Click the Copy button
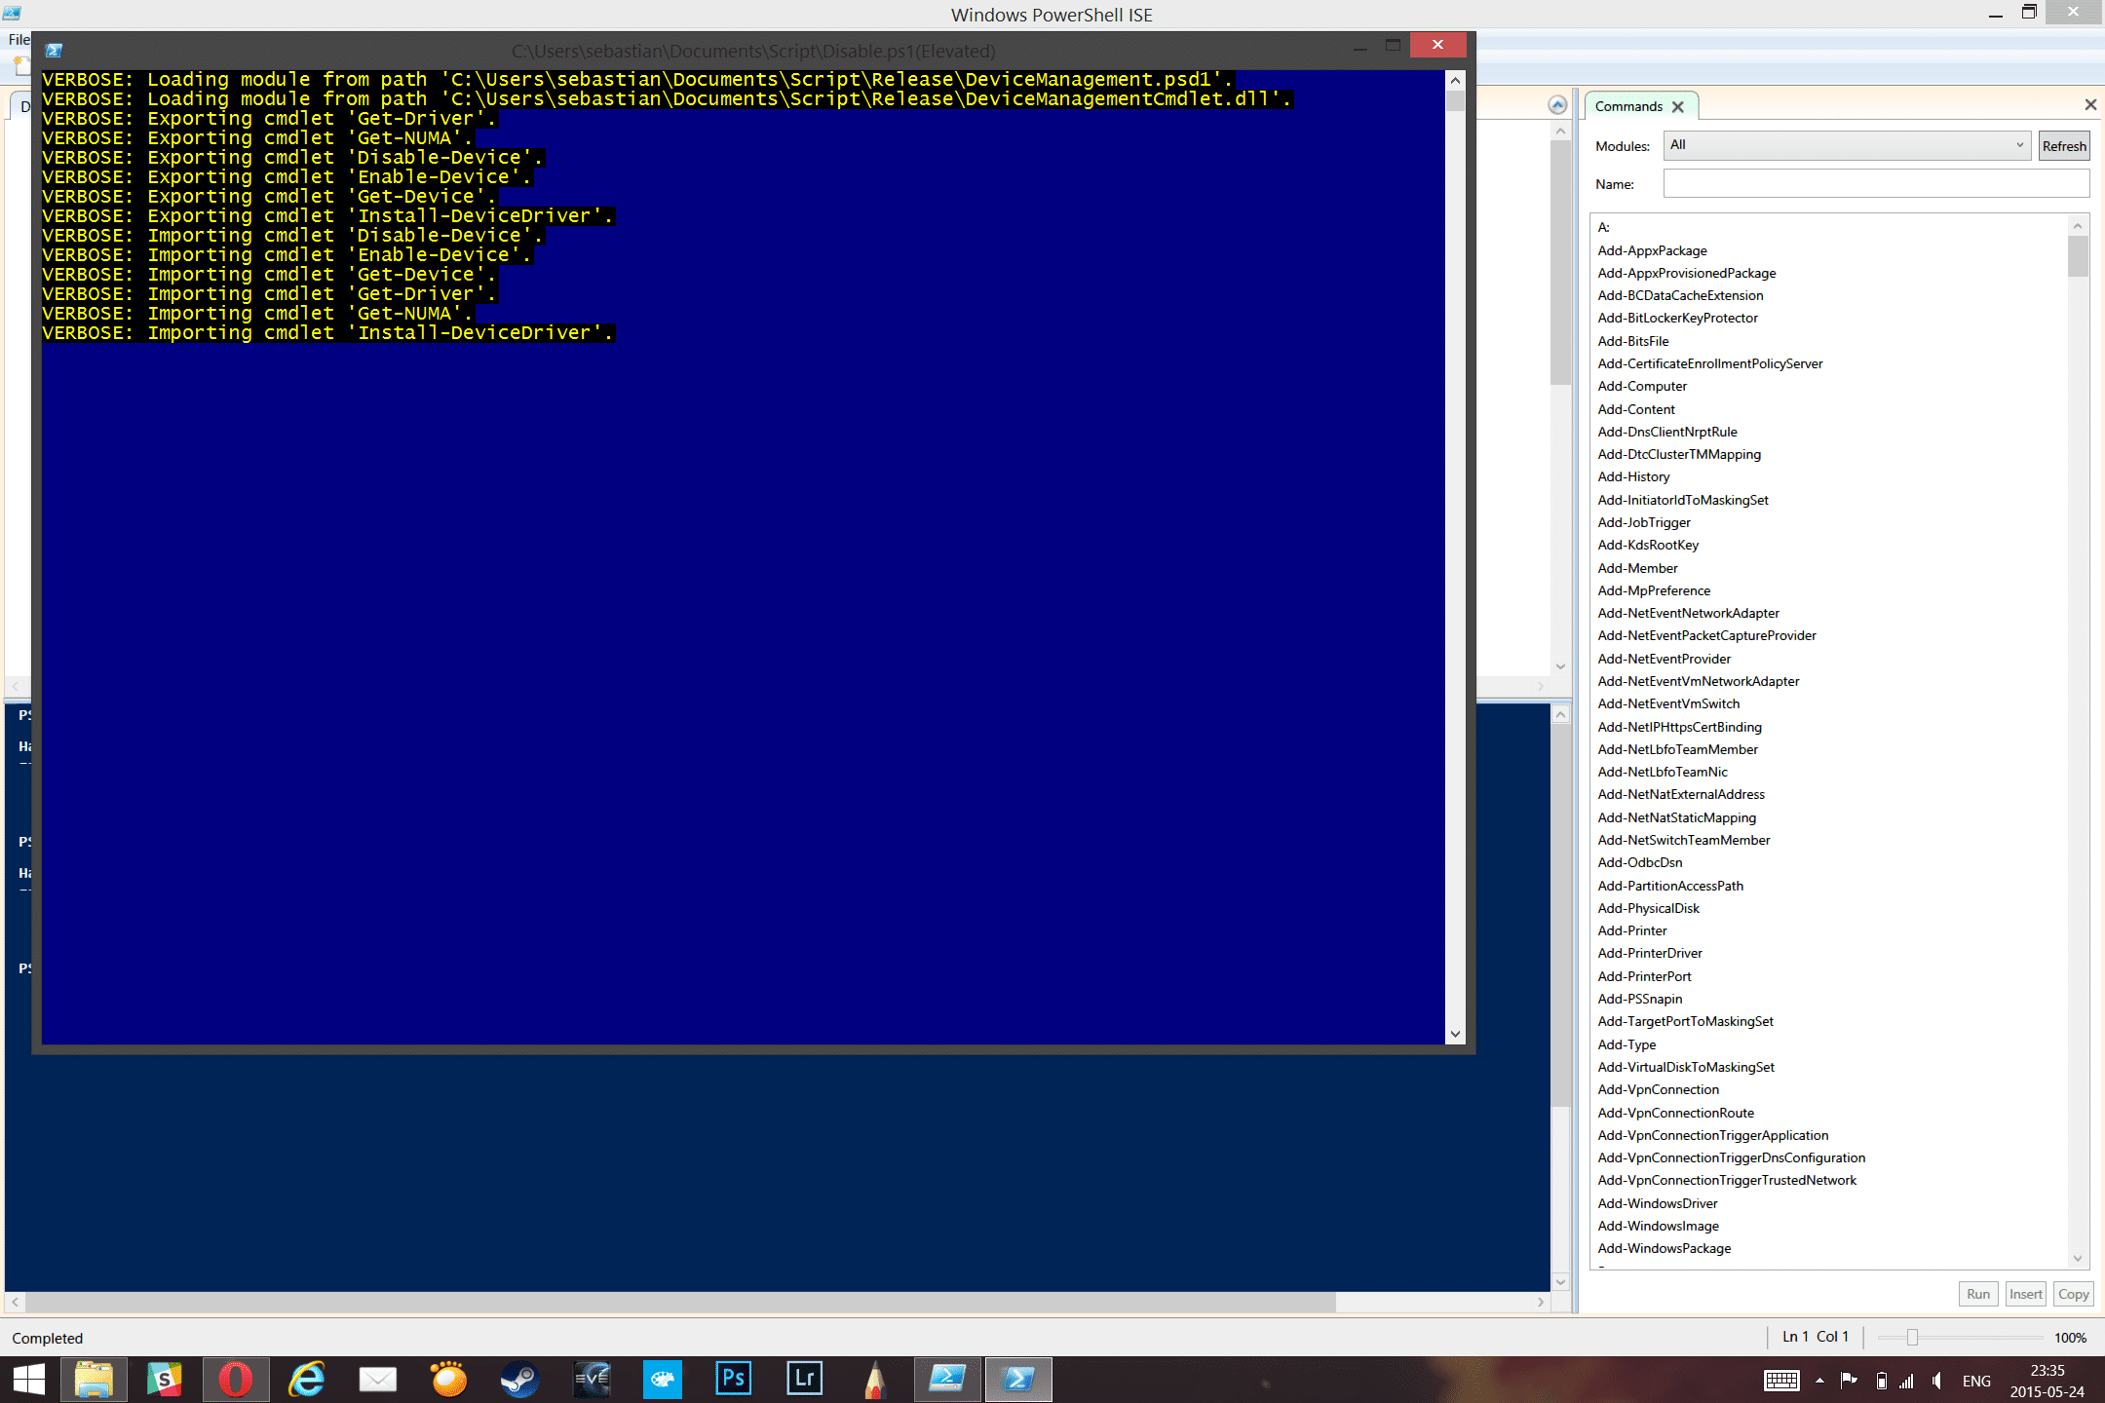2105x1403 pixels. tap(2073, 1294)
